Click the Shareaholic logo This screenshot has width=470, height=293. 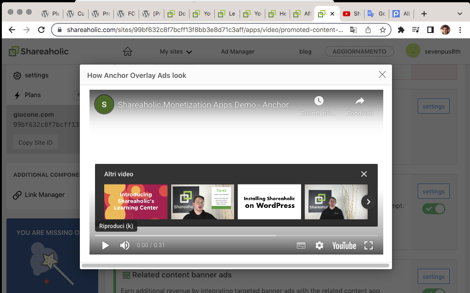pyautogui.click(x=39, y=51)
